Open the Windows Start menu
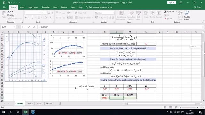Image resolution: width=205 pixels, height=115 pixels. pos(4,112)
